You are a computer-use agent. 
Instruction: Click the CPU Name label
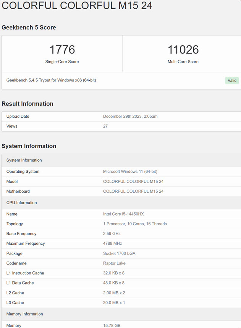click(x=12, y=214)
